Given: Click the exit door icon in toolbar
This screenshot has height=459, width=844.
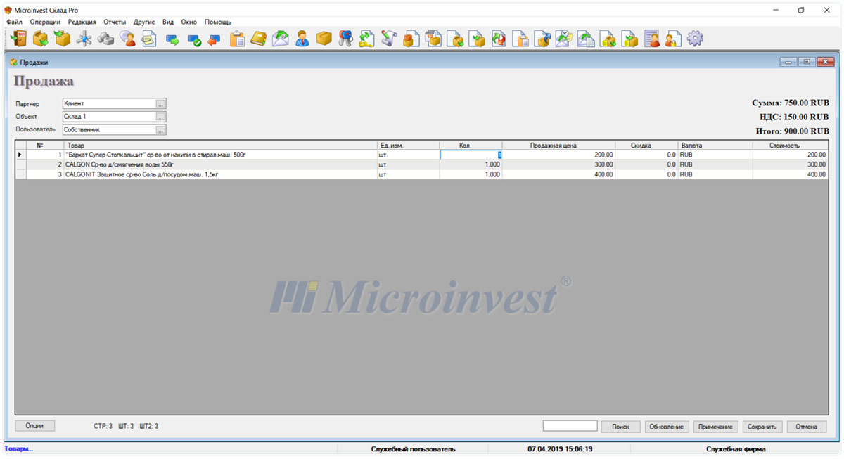Looking at the screenshot, I should (18, 39).
